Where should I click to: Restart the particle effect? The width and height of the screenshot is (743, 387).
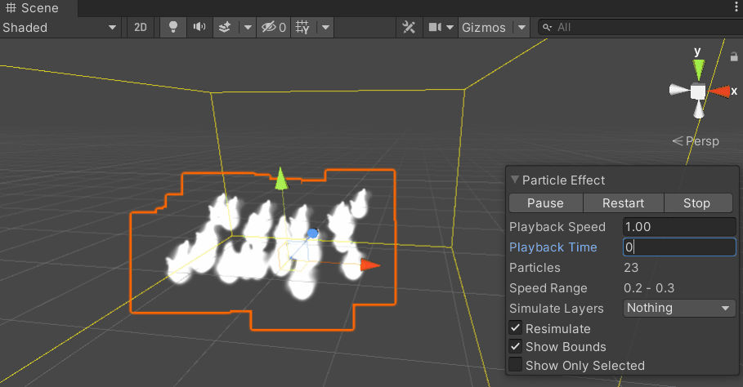623,203
